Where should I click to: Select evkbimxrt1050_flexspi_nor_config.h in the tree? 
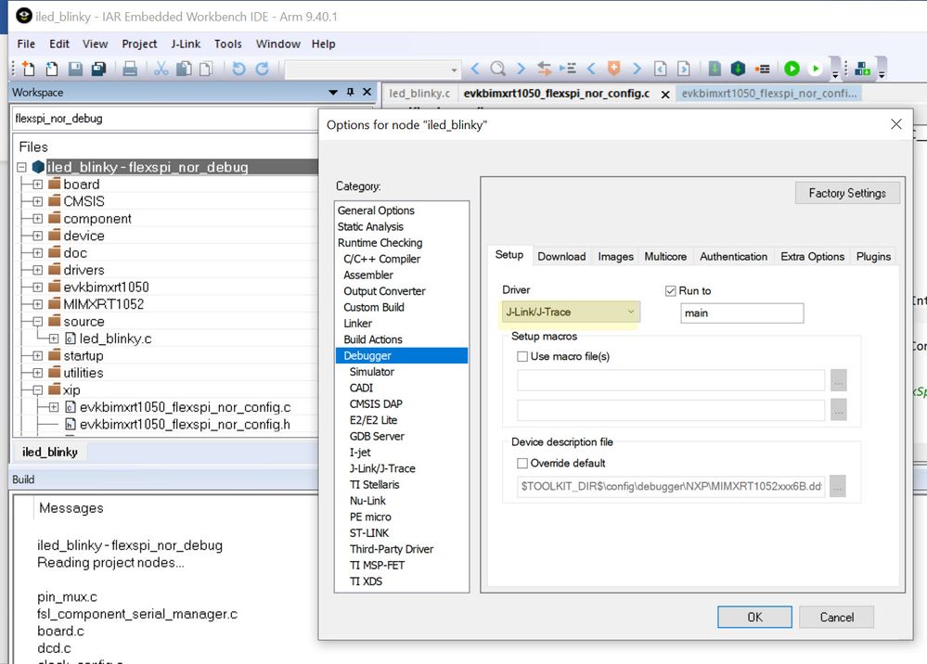pos(185,424)
